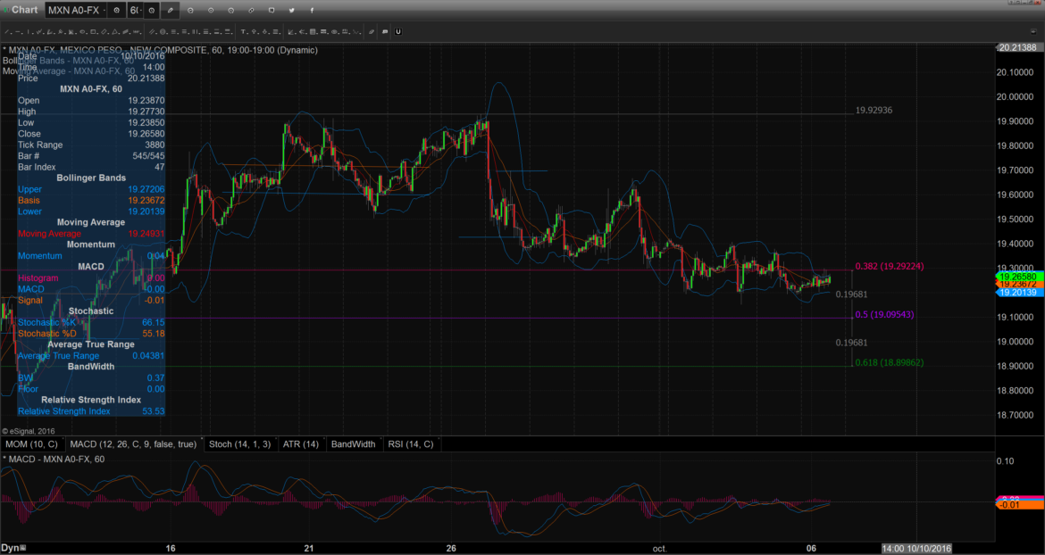Click the green 19.26580 price marker
This screenshot has width=1045, height=555.
pos(1020,277)
